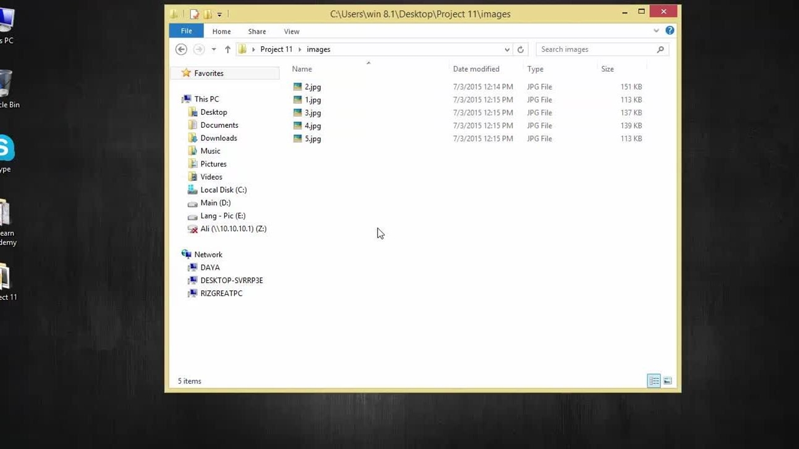Click New Folder icon in title bar

(207, 14)
